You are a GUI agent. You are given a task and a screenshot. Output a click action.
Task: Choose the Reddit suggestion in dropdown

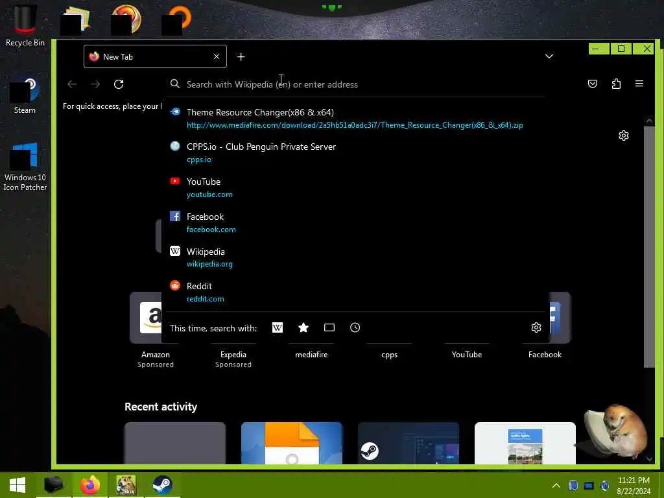(356, 292)
